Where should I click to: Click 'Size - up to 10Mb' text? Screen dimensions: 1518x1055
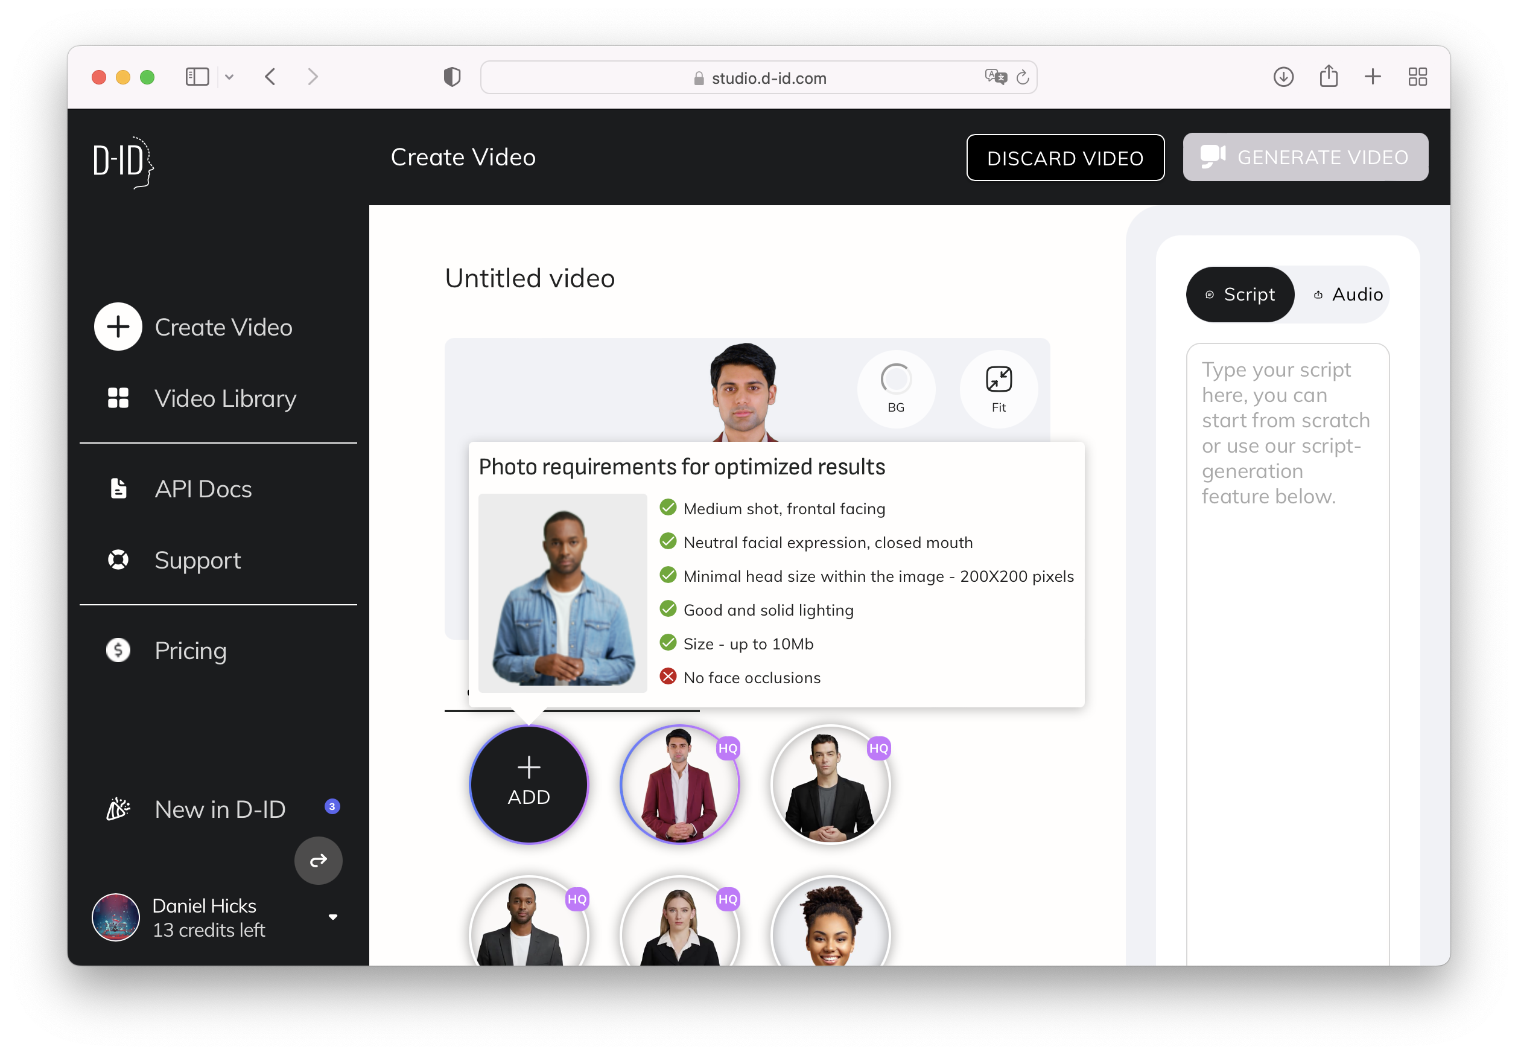748,644
